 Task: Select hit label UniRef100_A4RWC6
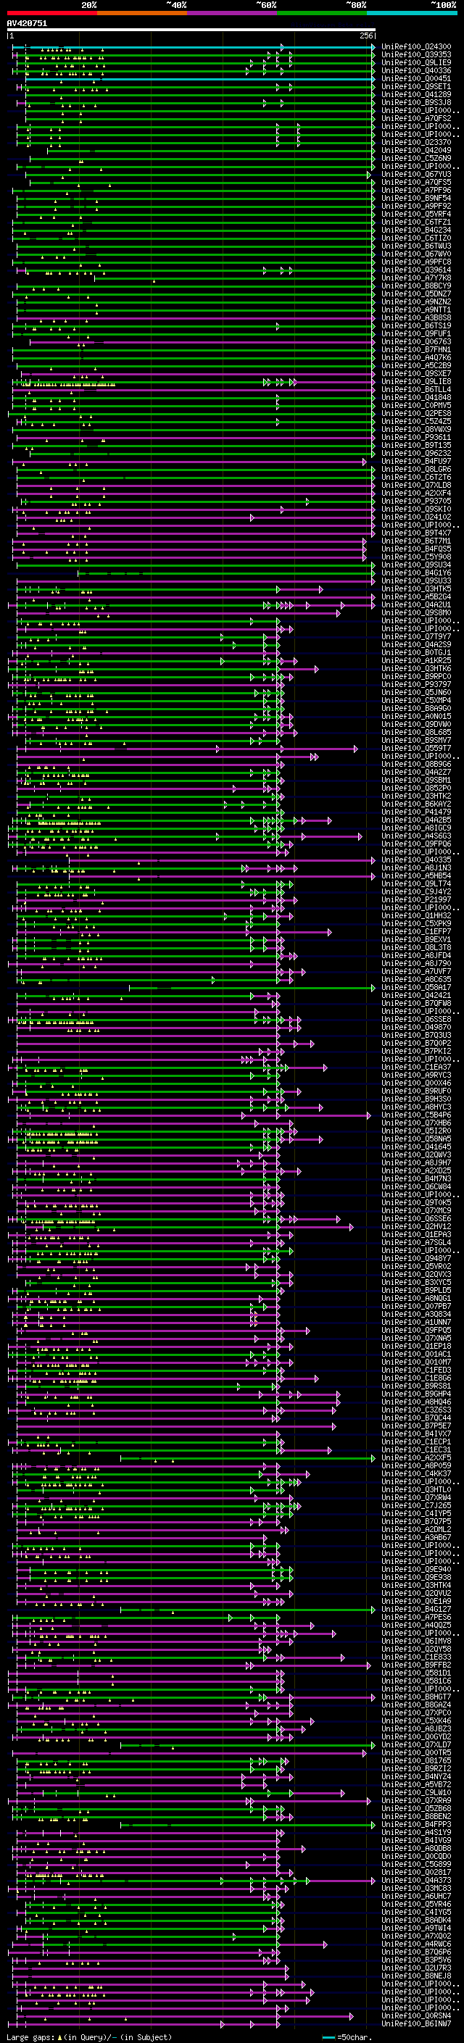[416, 1944]
